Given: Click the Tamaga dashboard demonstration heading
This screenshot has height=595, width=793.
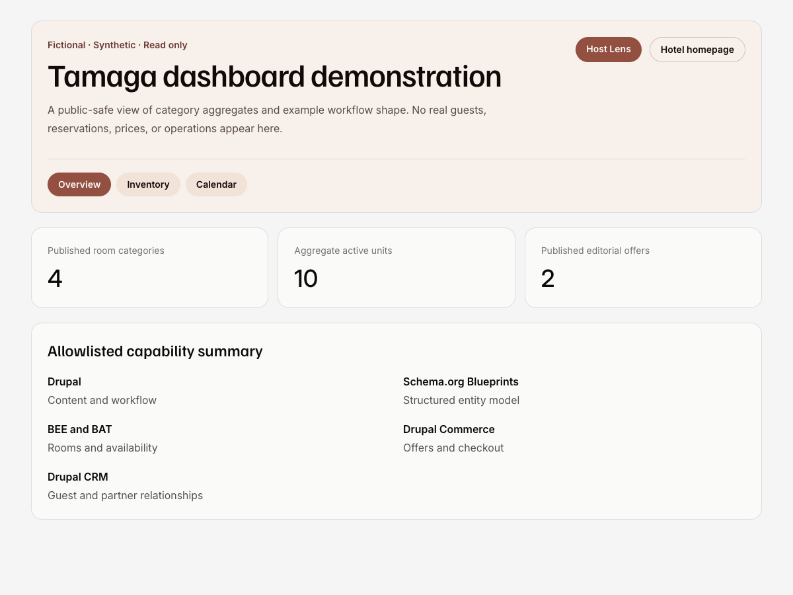Looking at the screenshot, I should 274,77.
